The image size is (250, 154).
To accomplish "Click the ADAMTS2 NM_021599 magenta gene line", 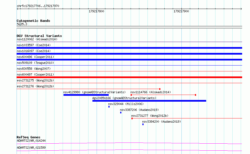I will pyautogui.click(x=129, y=150).
